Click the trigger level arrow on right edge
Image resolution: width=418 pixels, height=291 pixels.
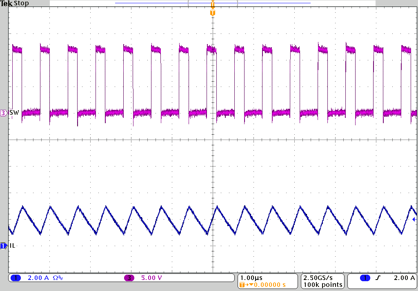pyautogui.click(x=414, y=220)
